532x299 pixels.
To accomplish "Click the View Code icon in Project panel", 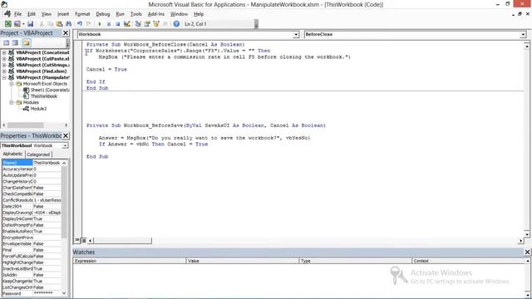I will click(7, 42).
